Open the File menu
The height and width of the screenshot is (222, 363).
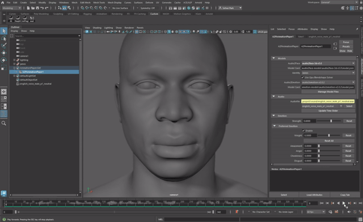[x=9, y=2]
